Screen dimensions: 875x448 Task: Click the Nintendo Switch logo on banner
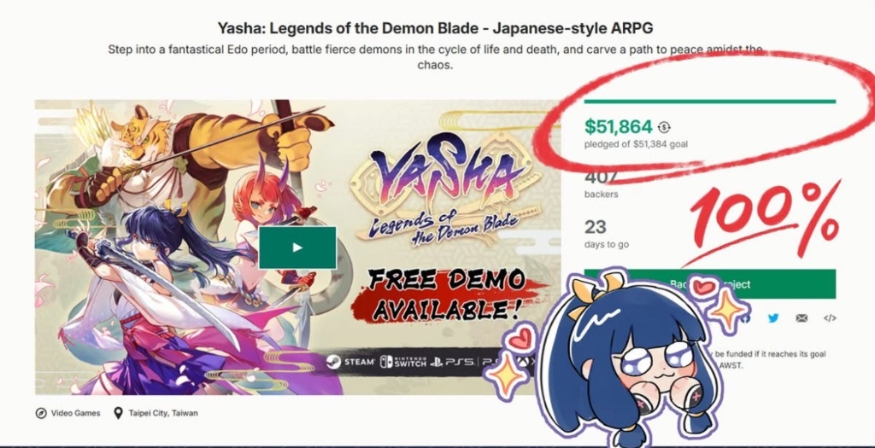(403, 362)
